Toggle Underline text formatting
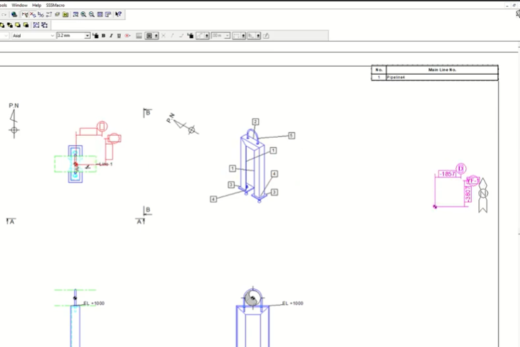Viewport: 520px width, 347px height. 119,35
